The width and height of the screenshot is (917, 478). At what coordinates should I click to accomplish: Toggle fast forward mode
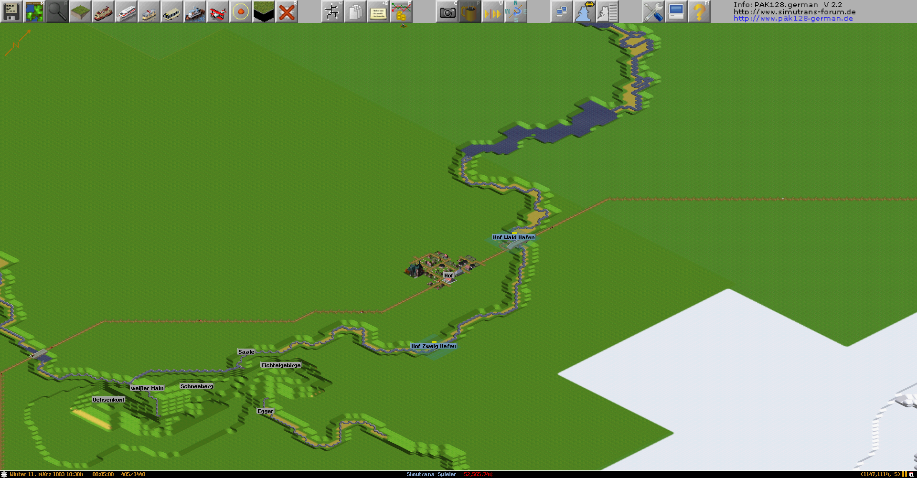coord(493,11)
